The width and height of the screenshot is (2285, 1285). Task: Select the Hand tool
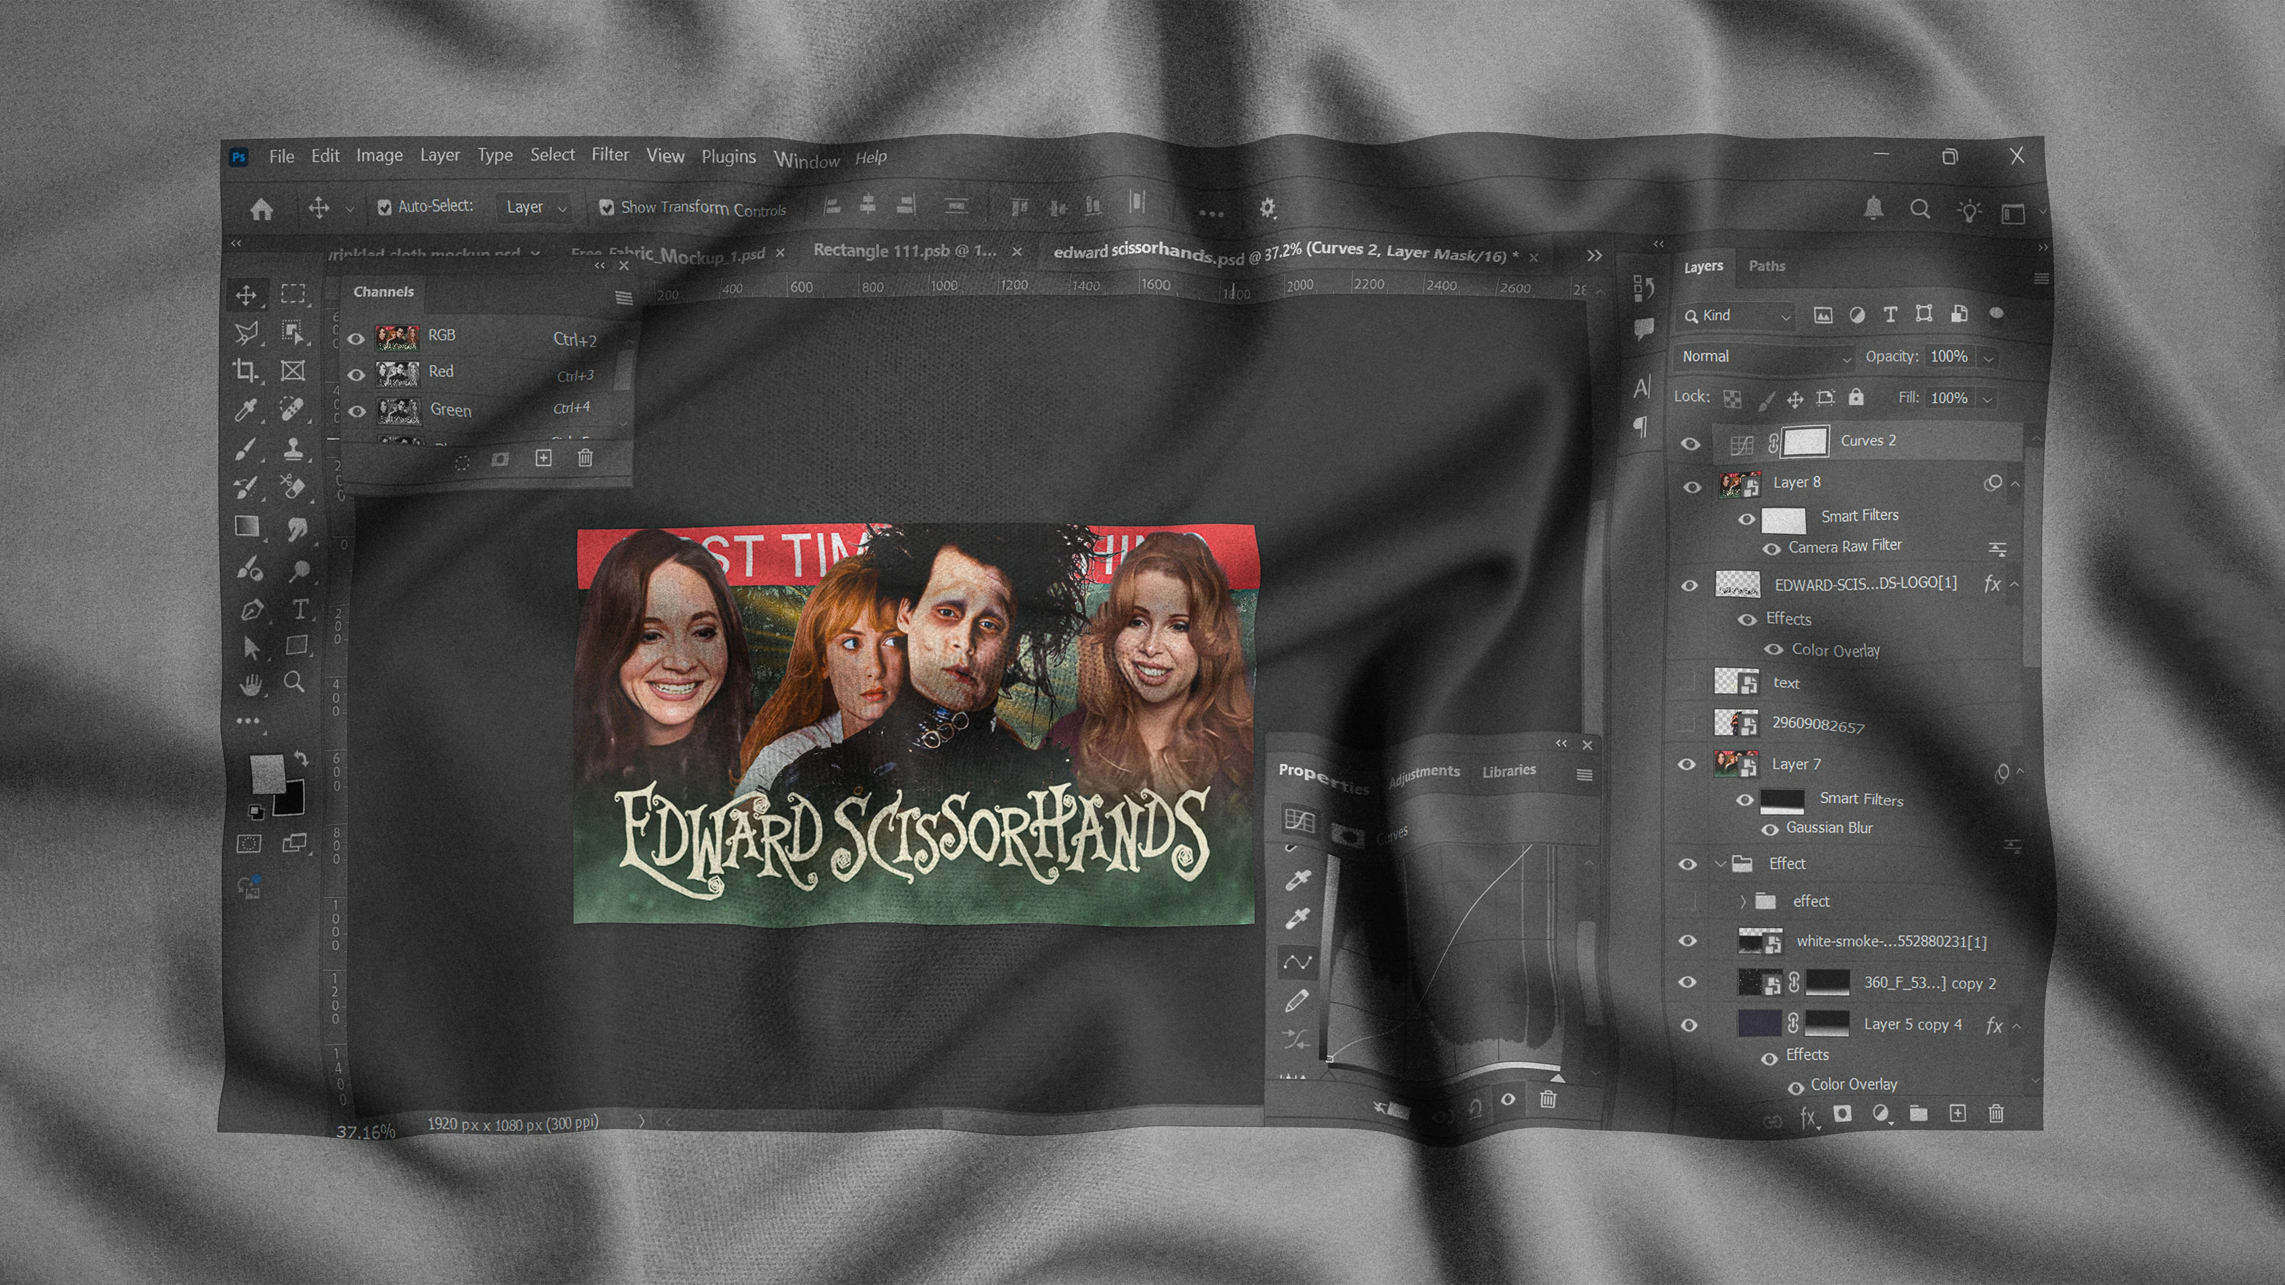250,684
